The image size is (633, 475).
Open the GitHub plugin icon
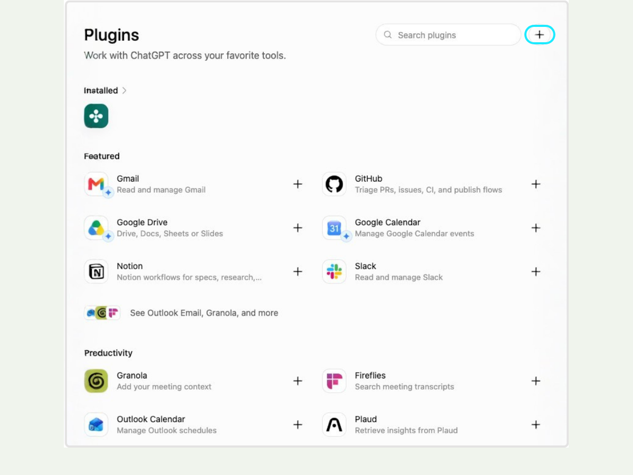pyautogui.click(x=334, y=184)
